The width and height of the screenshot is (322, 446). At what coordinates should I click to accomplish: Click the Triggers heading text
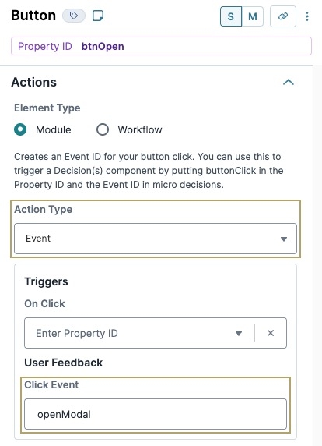click(x=46, y=281)
